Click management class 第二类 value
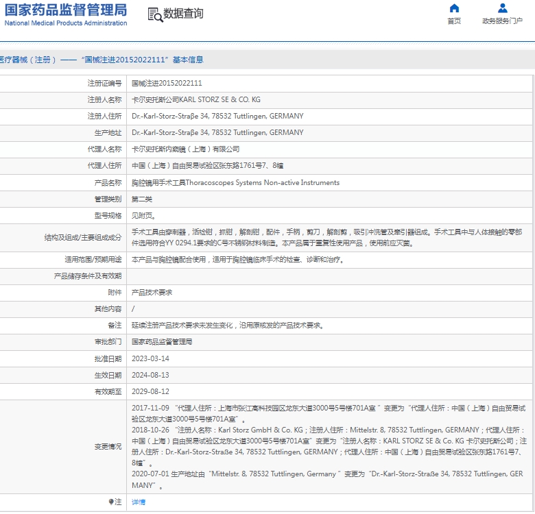535x514 pixels. pyautogui.click(x=142, y=199)
